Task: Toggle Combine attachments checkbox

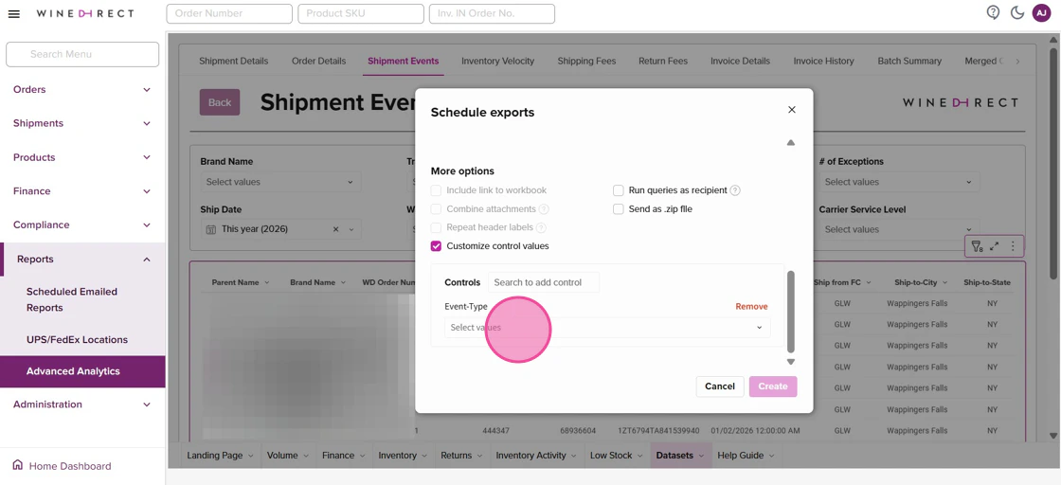Action: tap(437, 209)
